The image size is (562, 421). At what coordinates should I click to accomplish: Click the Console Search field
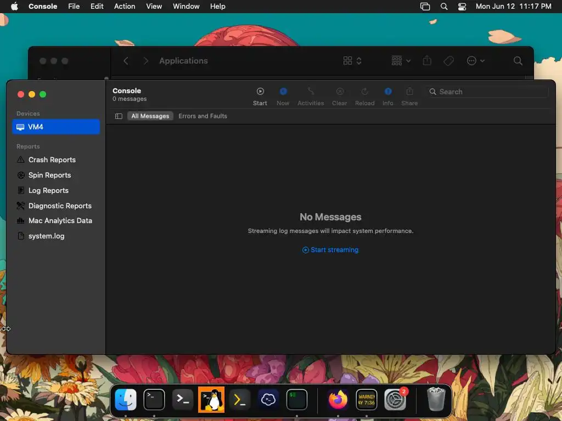click(487, 92)
